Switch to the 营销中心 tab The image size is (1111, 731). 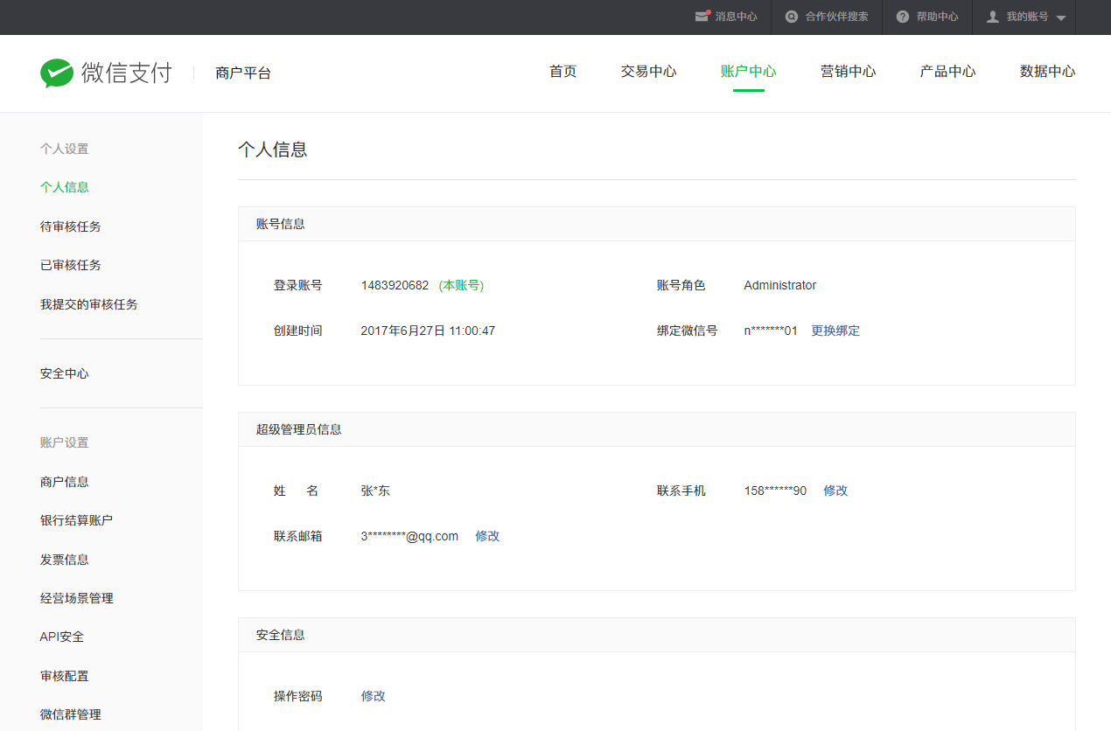pyautogui.click(x=849, y=72)
